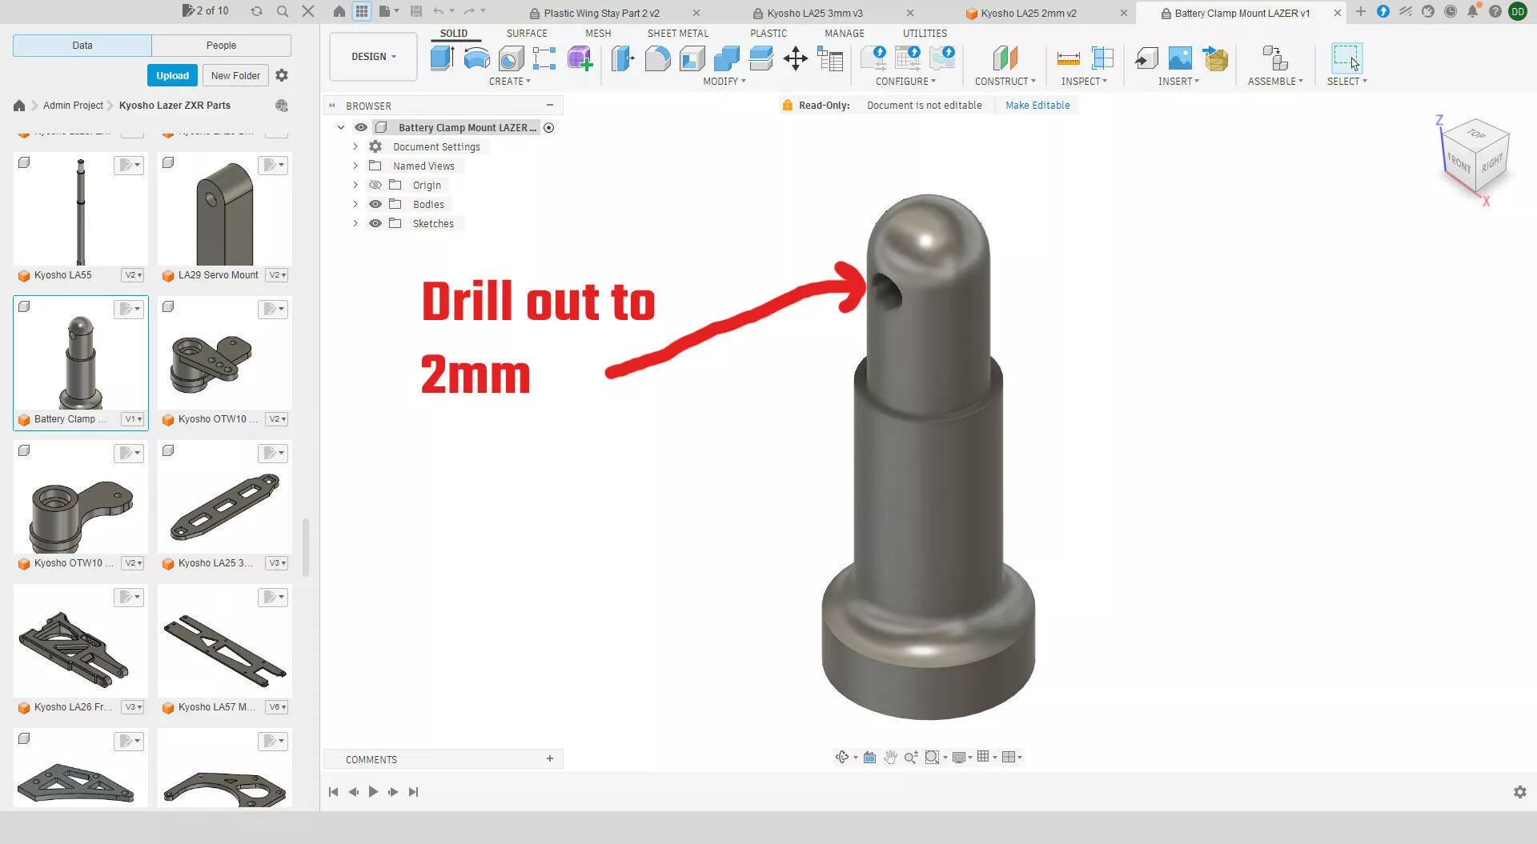
Task: Collapse the BROWSER panel minus button
Action: tap(550, 105)
